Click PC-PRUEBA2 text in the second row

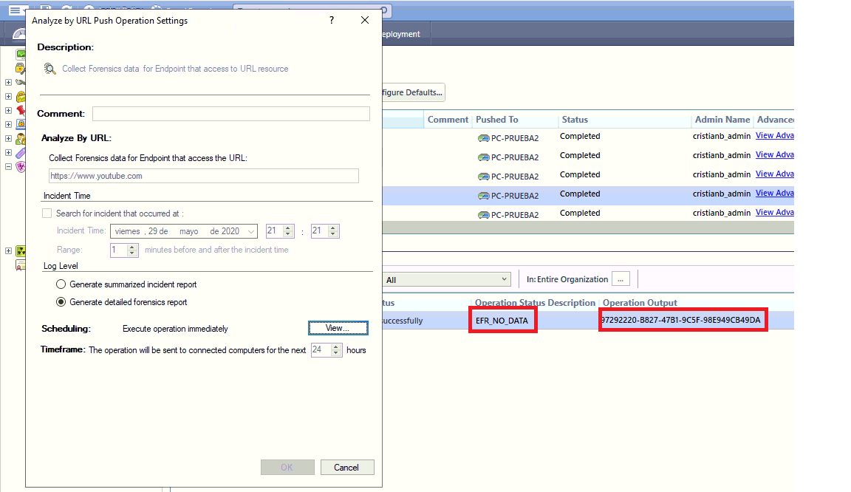pyautogui.click(x=515, y=157)
